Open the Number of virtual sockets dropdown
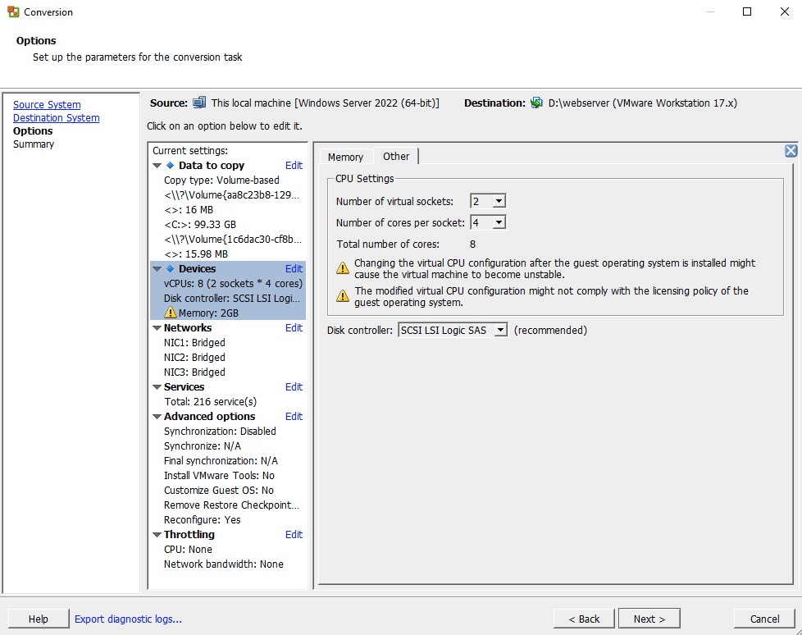 tap(499, 201)
